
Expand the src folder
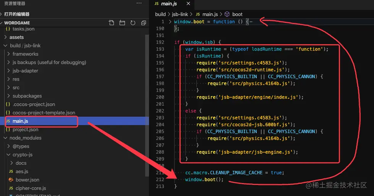coord(16,87)
